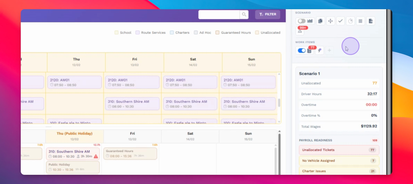Click the Overtime 00:00 row

(339, 105)
